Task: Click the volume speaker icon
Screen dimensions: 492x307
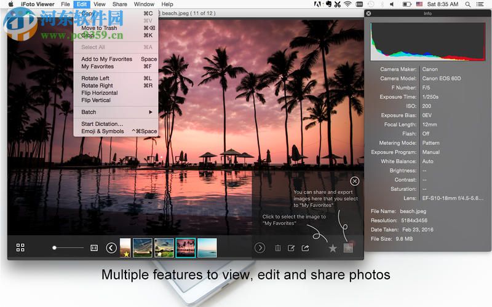Action: [392, 4]
